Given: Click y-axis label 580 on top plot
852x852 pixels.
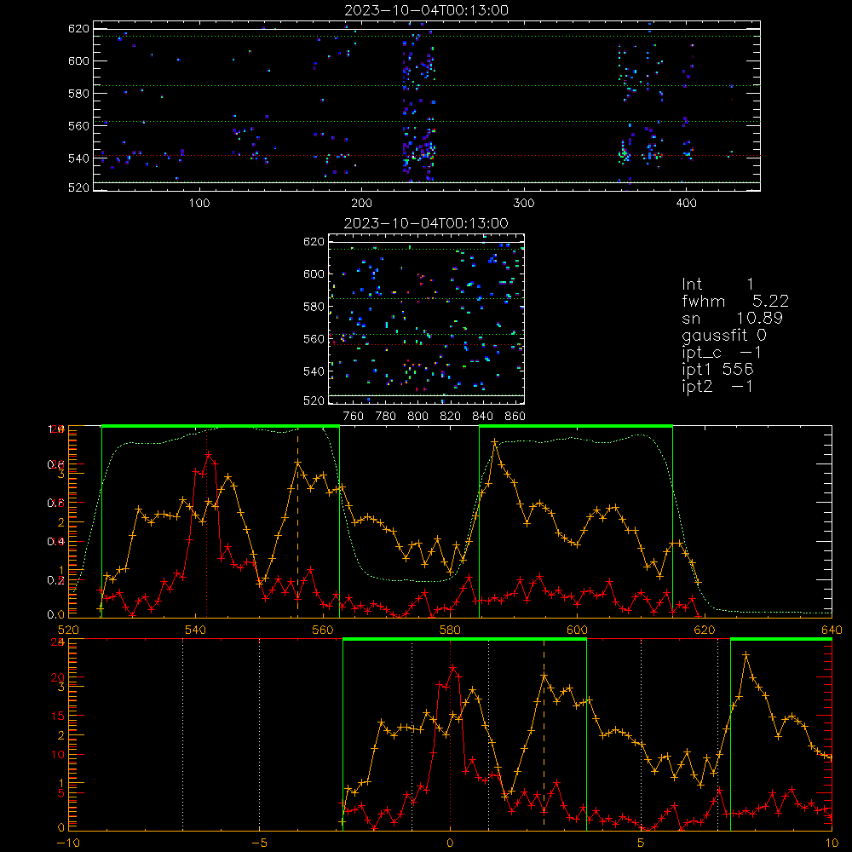Looking at the screenshot, I should [x=78, y=94].
